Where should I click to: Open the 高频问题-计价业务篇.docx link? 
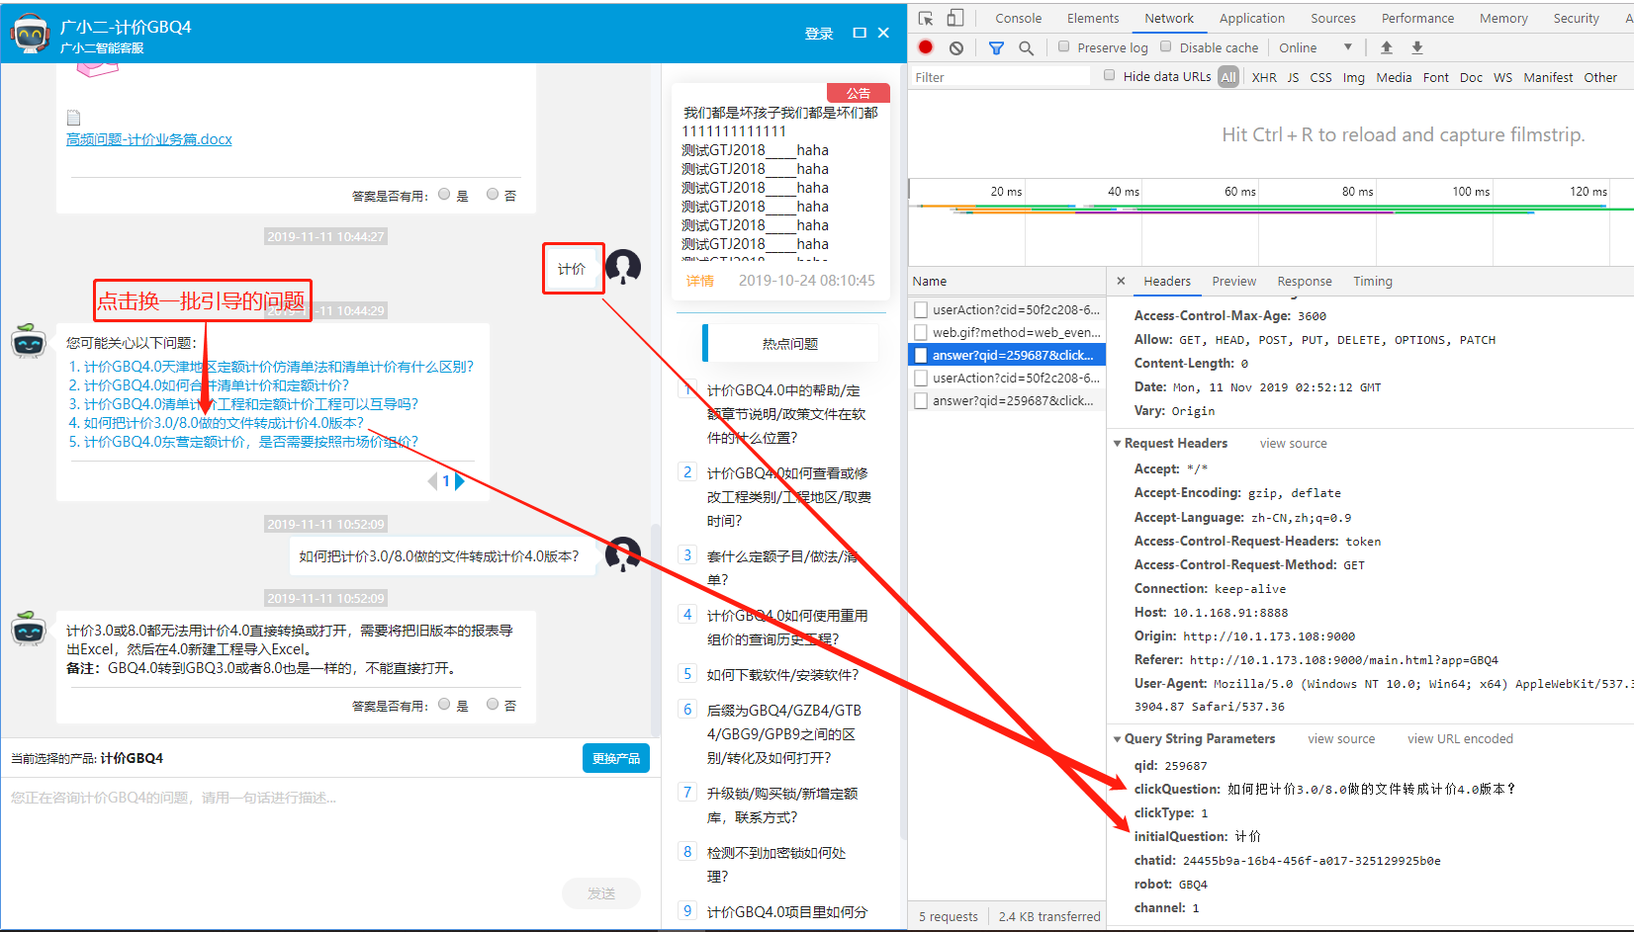coord(149,139)
